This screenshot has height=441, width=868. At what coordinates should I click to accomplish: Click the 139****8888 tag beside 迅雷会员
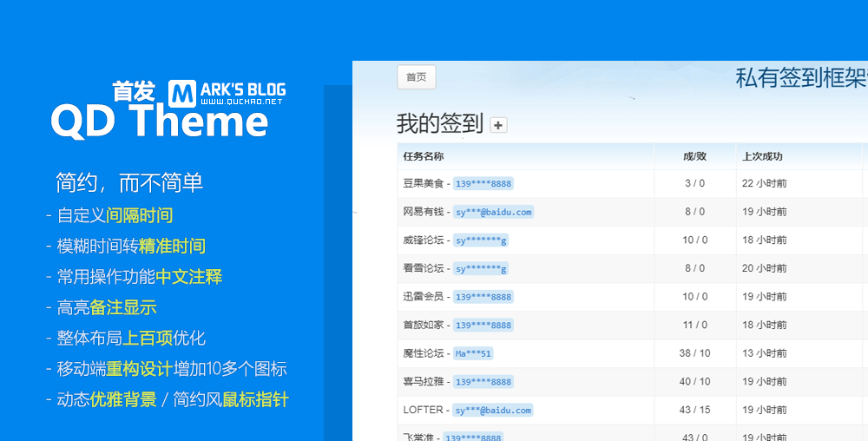(483, 297)
